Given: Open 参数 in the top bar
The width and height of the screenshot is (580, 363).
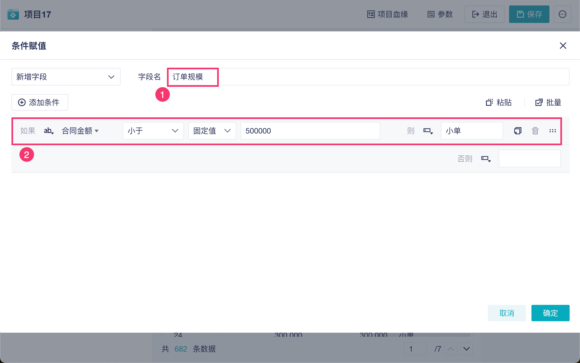Looking at the screenshot, I should click(x=440, y=14).
